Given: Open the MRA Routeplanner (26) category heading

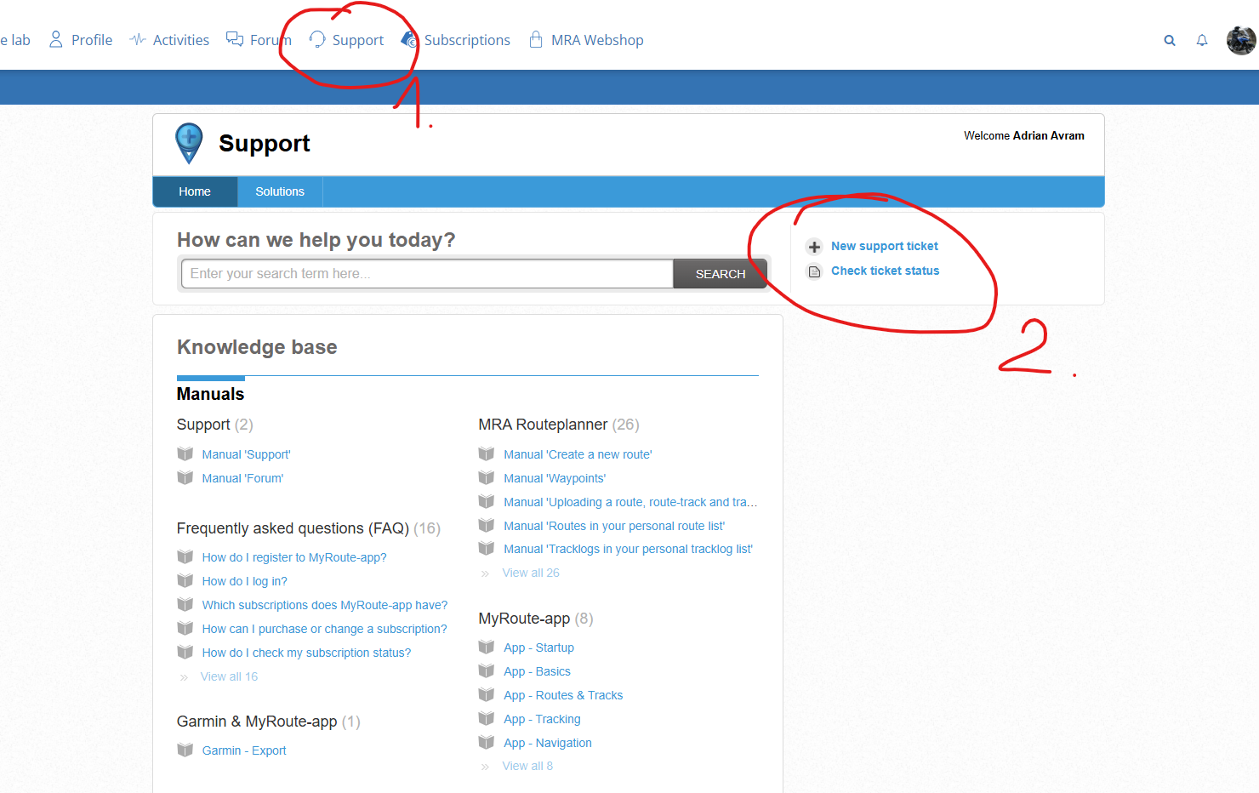Looking at the screenshot, I should 559,425.
